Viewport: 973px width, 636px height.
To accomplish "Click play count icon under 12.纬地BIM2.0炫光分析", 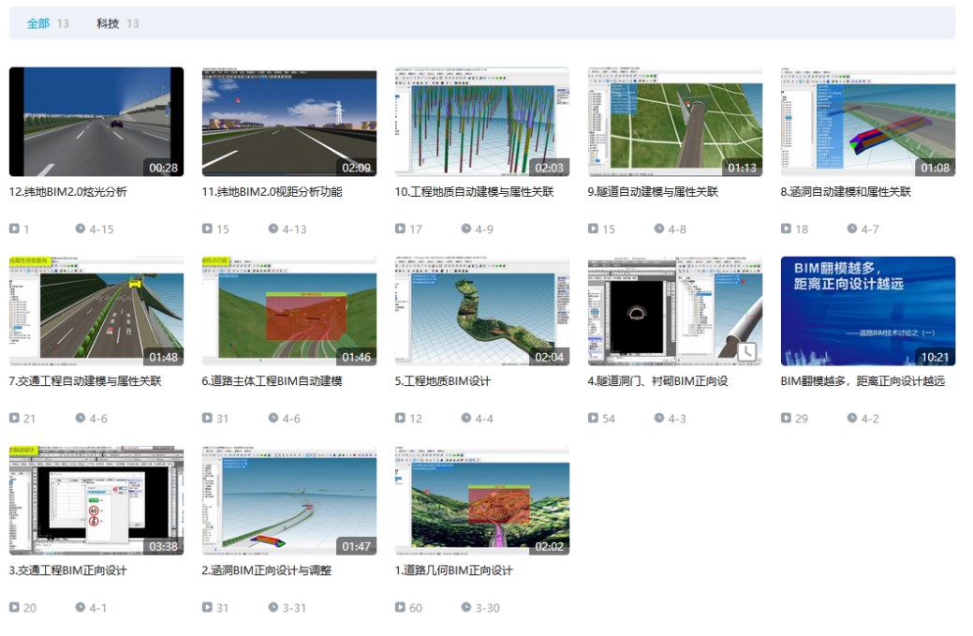I will point(14,229).
